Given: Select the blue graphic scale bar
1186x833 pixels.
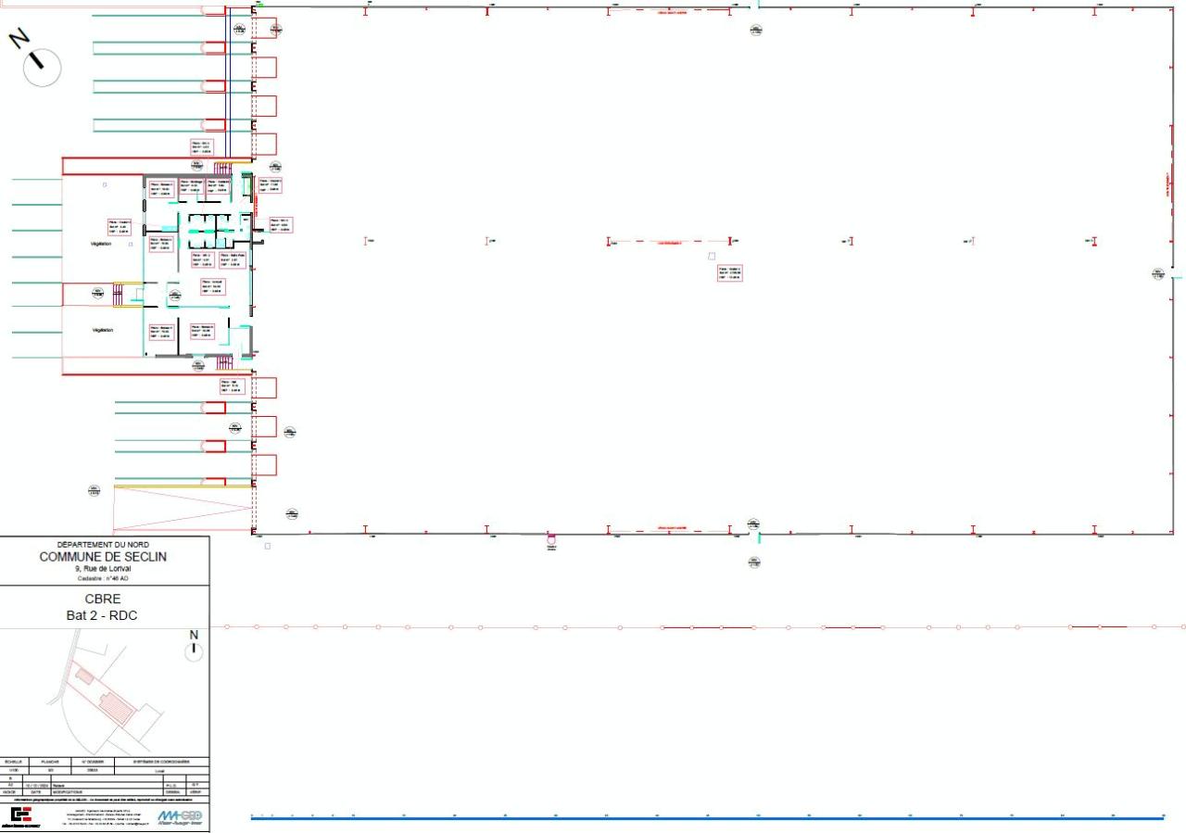Looking at the screenshot, I should [707, 818].
